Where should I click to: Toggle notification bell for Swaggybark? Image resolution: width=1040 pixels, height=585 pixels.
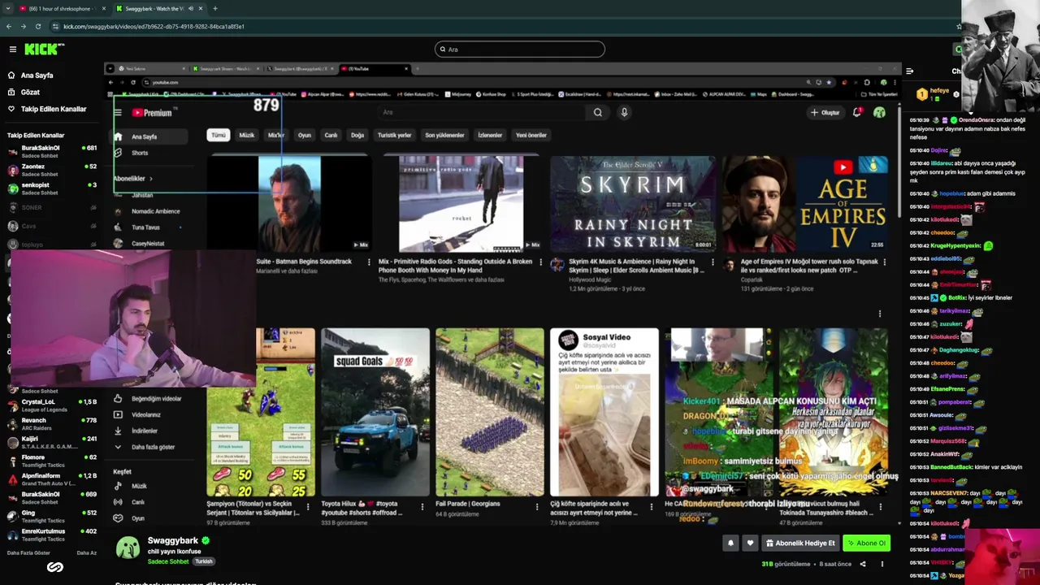[730, 543]
